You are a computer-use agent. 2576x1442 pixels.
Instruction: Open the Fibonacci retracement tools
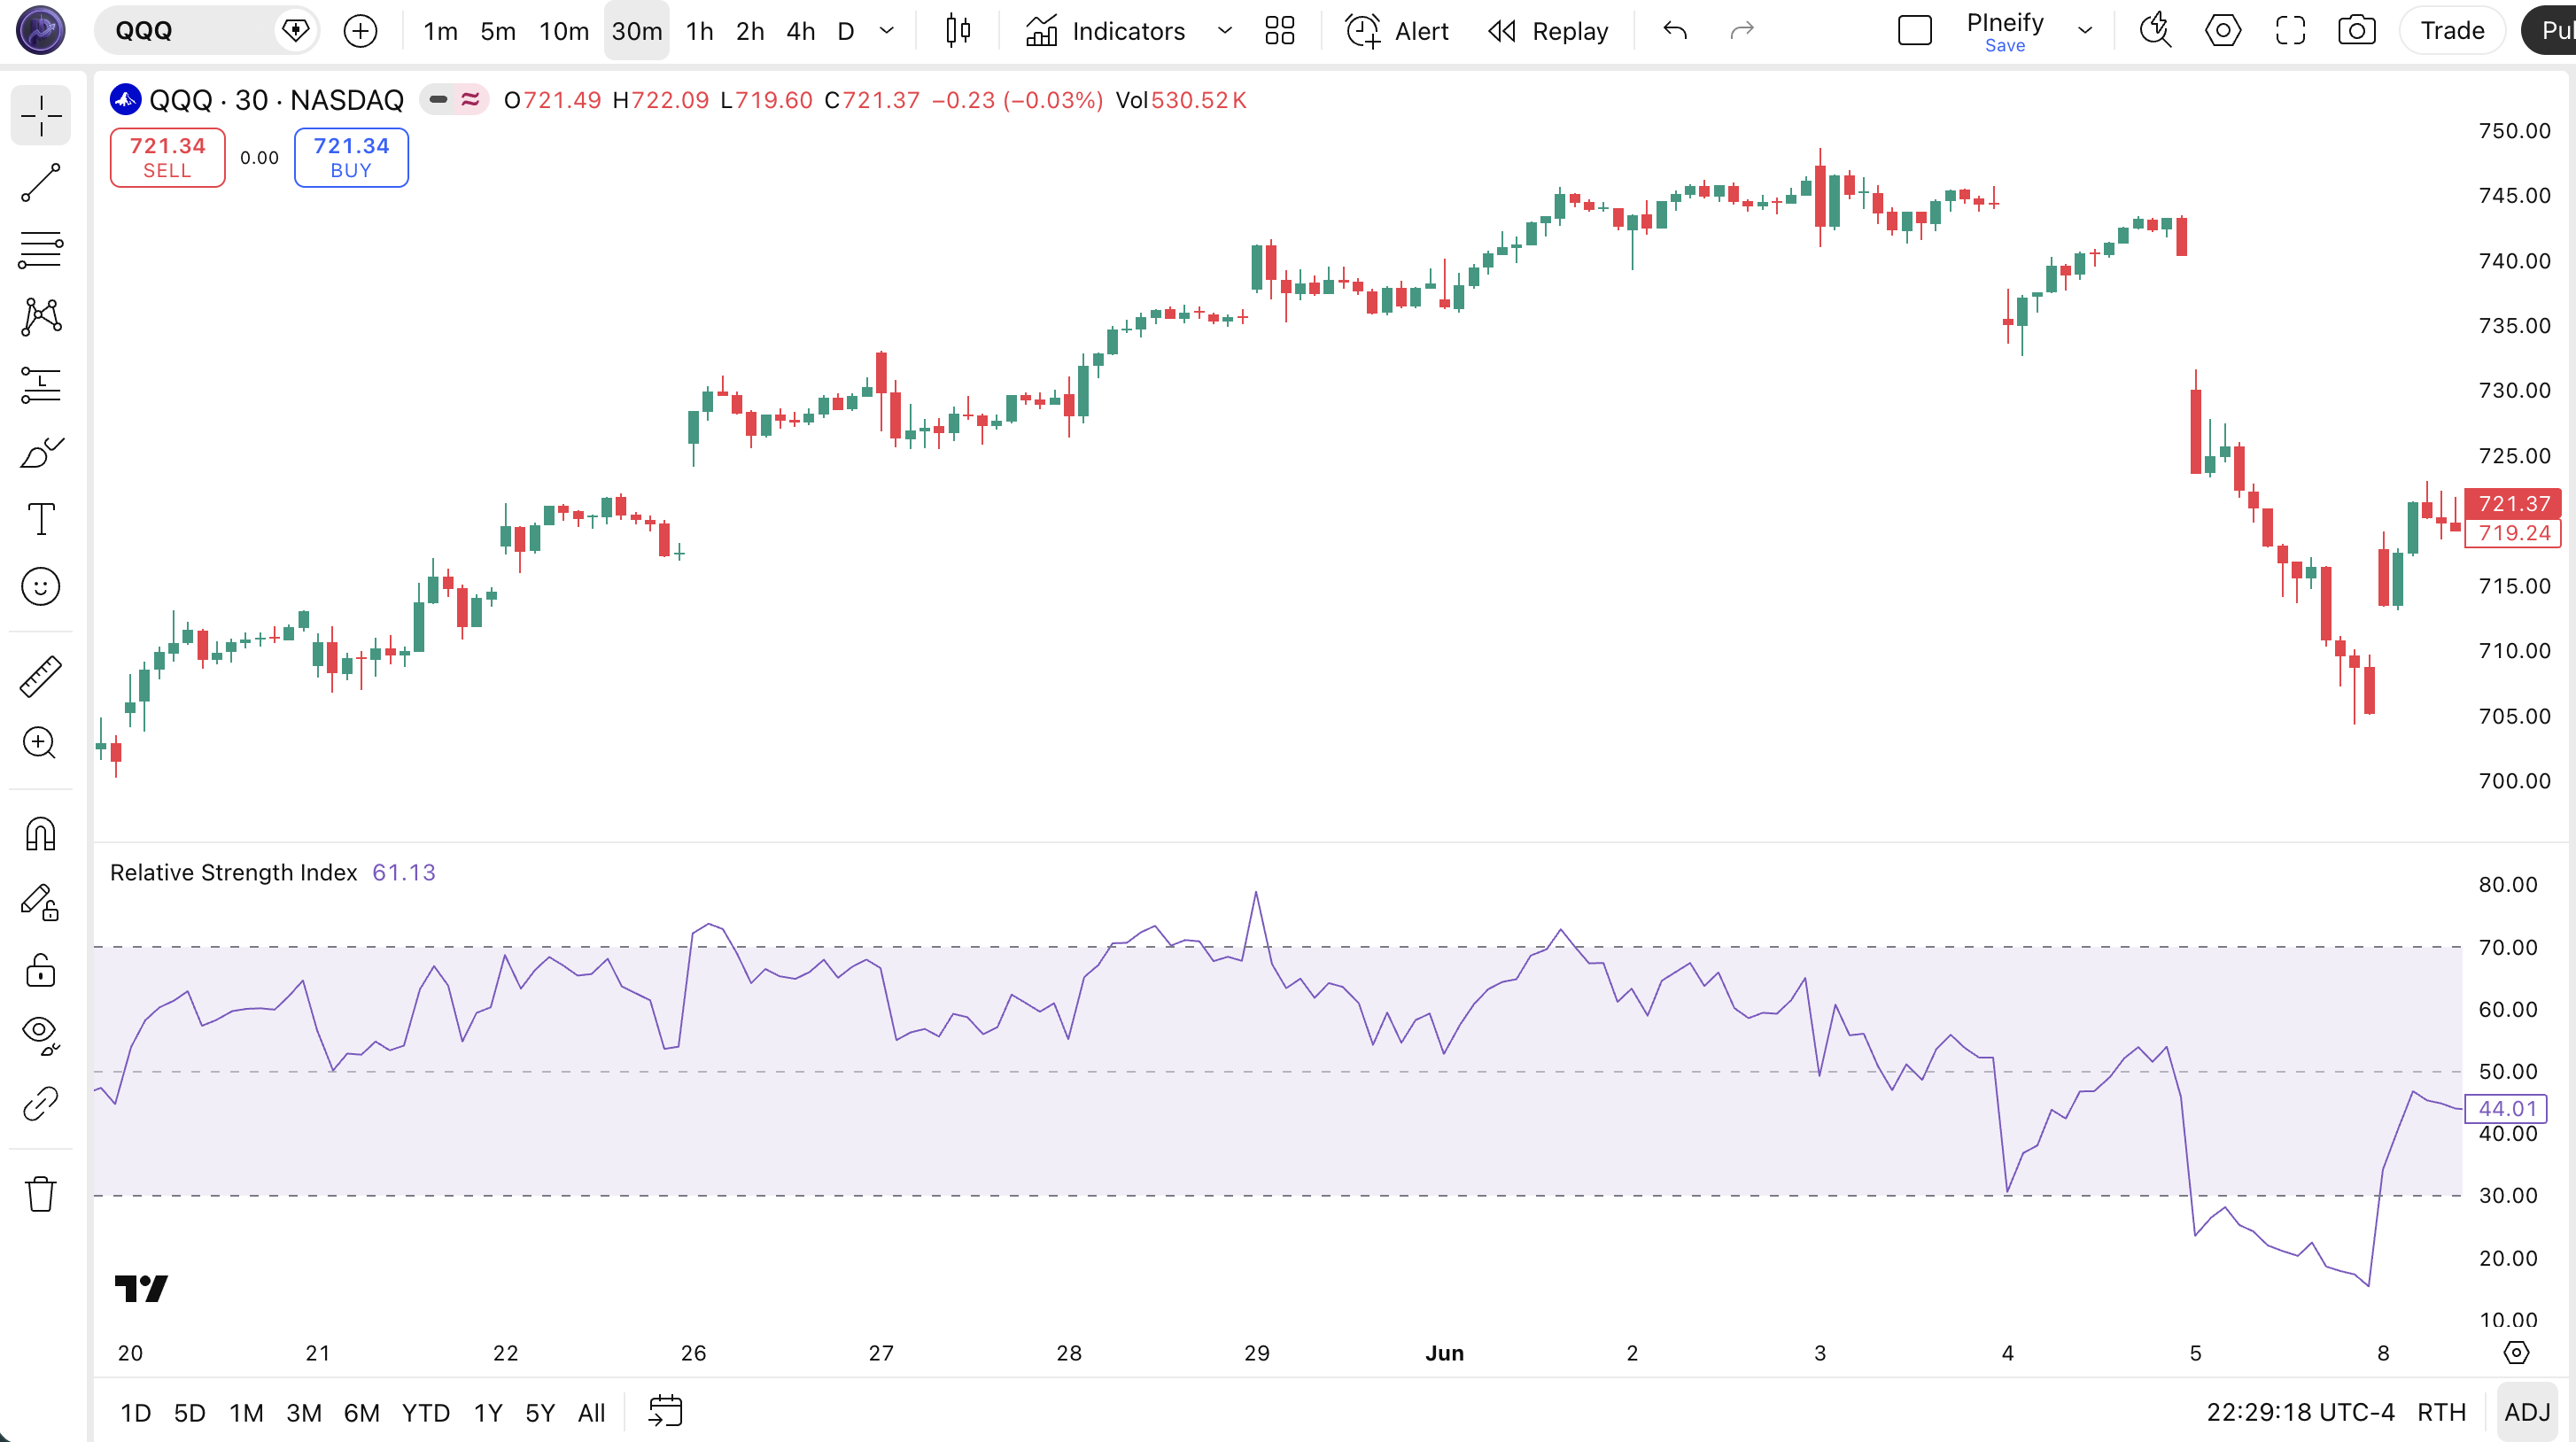click(41, 250)
